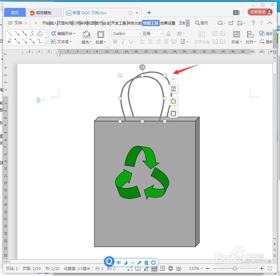Click the zoom slider handle
The image size is (280, 276).
click(235, 268)
